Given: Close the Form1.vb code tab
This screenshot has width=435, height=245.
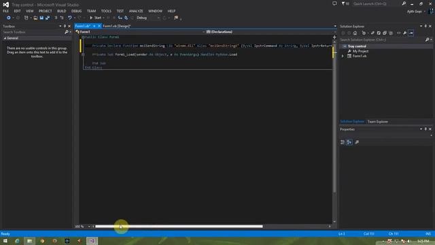Looking at the screenshot, I should click(x=99, y=26).
